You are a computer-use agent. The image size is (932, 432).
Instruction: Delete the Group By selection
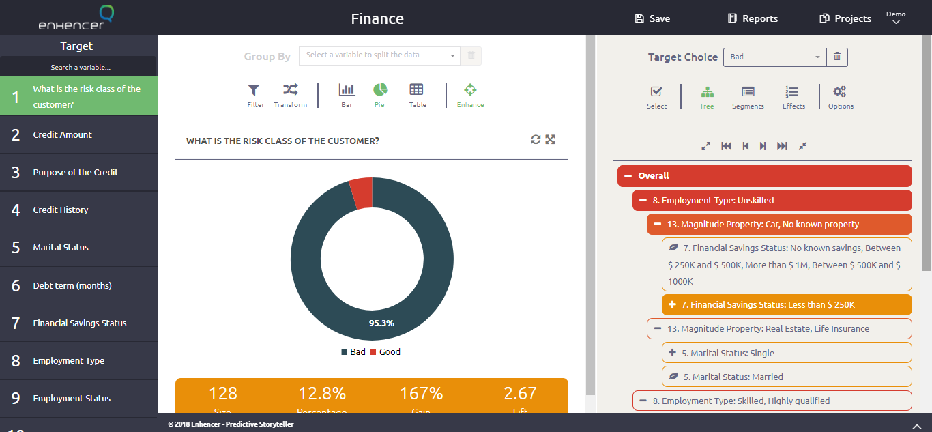pos(471,56)
